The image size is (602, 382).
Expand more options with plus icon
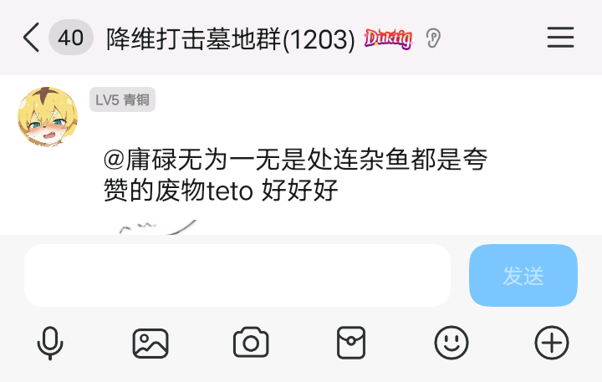552,343
